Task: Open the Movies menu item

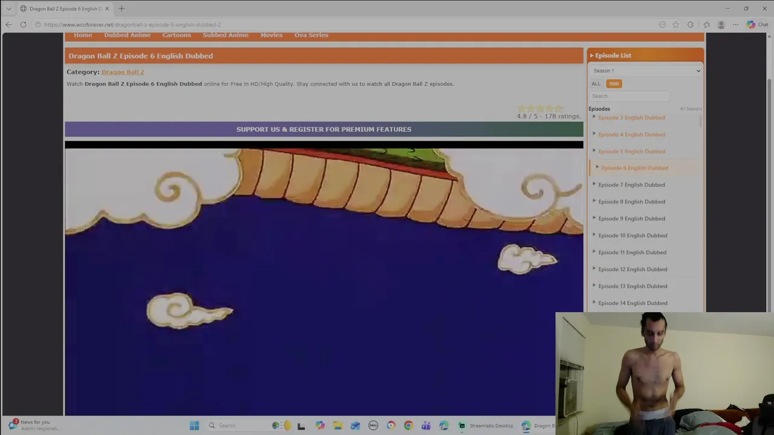Action: tap(272, 35)
